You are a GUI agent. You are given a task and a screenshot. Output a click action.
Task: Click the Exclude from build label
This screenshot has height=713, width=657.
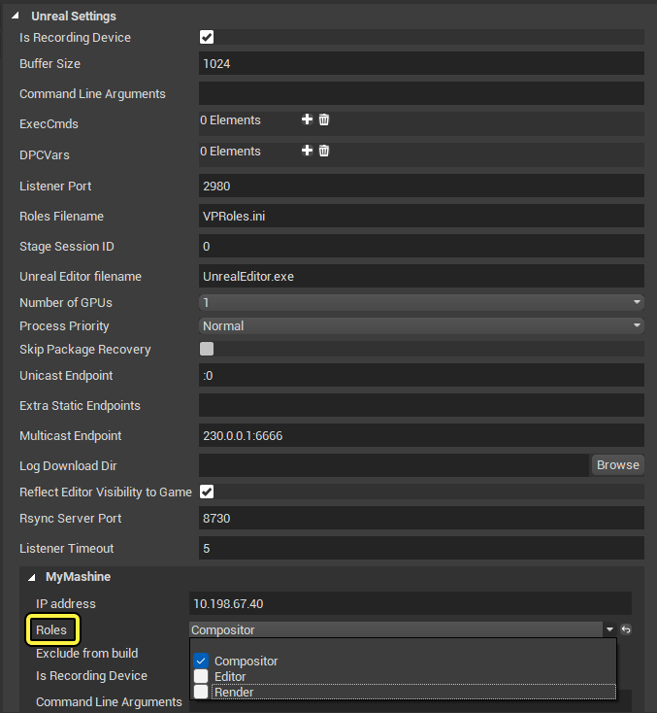click(x=86, y=653)
